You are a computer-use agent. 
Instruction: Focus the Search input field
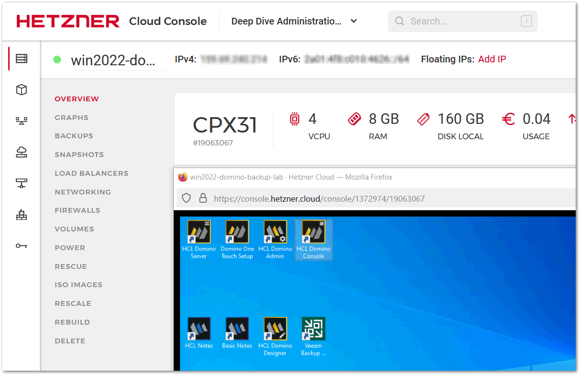(x=463, y=21)
